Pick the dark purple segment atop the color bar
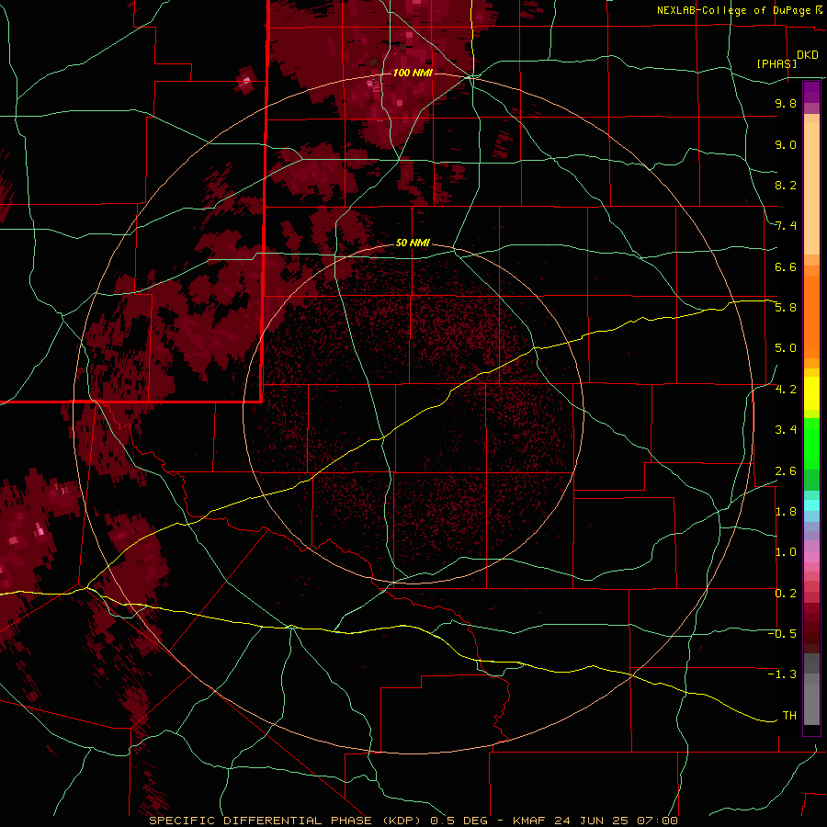This screenshot has height=827, width=827. pyautogui.click(x=811, y=92)
